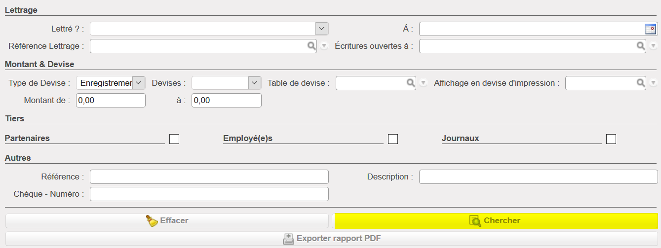This screenshot has height=248, width=661.
Task: Open the calendar picker for the Á date field
Action: 651,29
